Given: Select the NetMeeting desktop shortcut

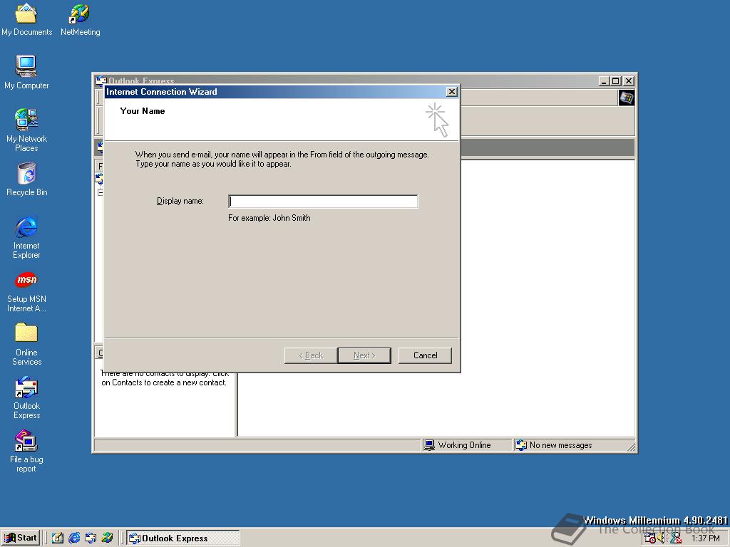Looking at the screenshot, I should pyautogui.click(x=80, y=19).
